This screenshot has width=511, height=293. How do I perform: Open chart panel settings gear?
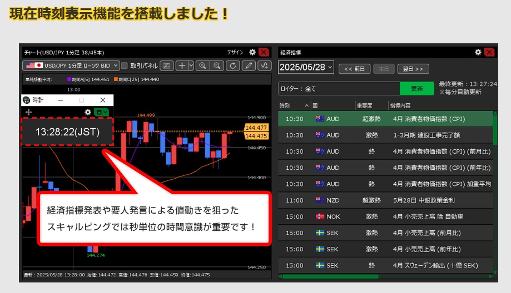point(252,52)
